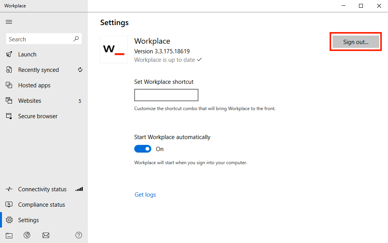Close the Workplace window
The height and width of the screenshot is (243, 388).
[x=379, y=6]
